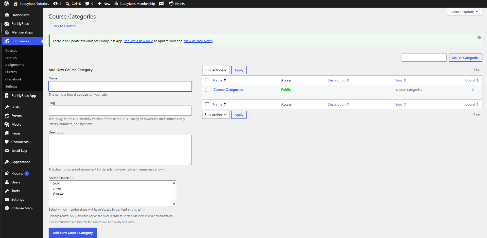Open the Appearance paintbrush icon
The width and height of the screenshot is (487, 238).
[7, 162]
